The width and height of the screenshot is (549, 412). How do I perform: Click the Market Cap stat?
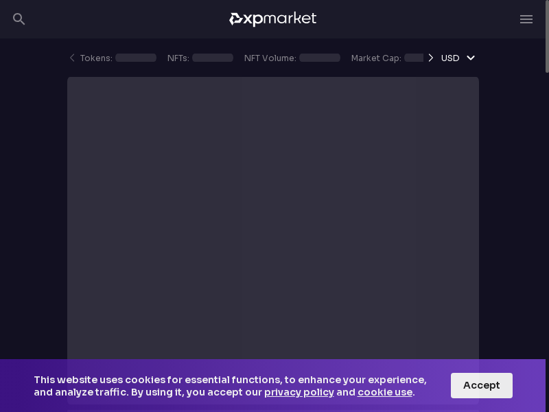point(376,58)
